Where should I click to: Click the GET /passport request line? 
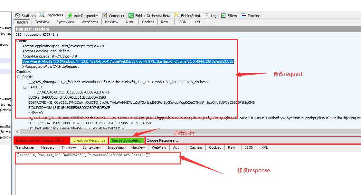pos(37,35)
